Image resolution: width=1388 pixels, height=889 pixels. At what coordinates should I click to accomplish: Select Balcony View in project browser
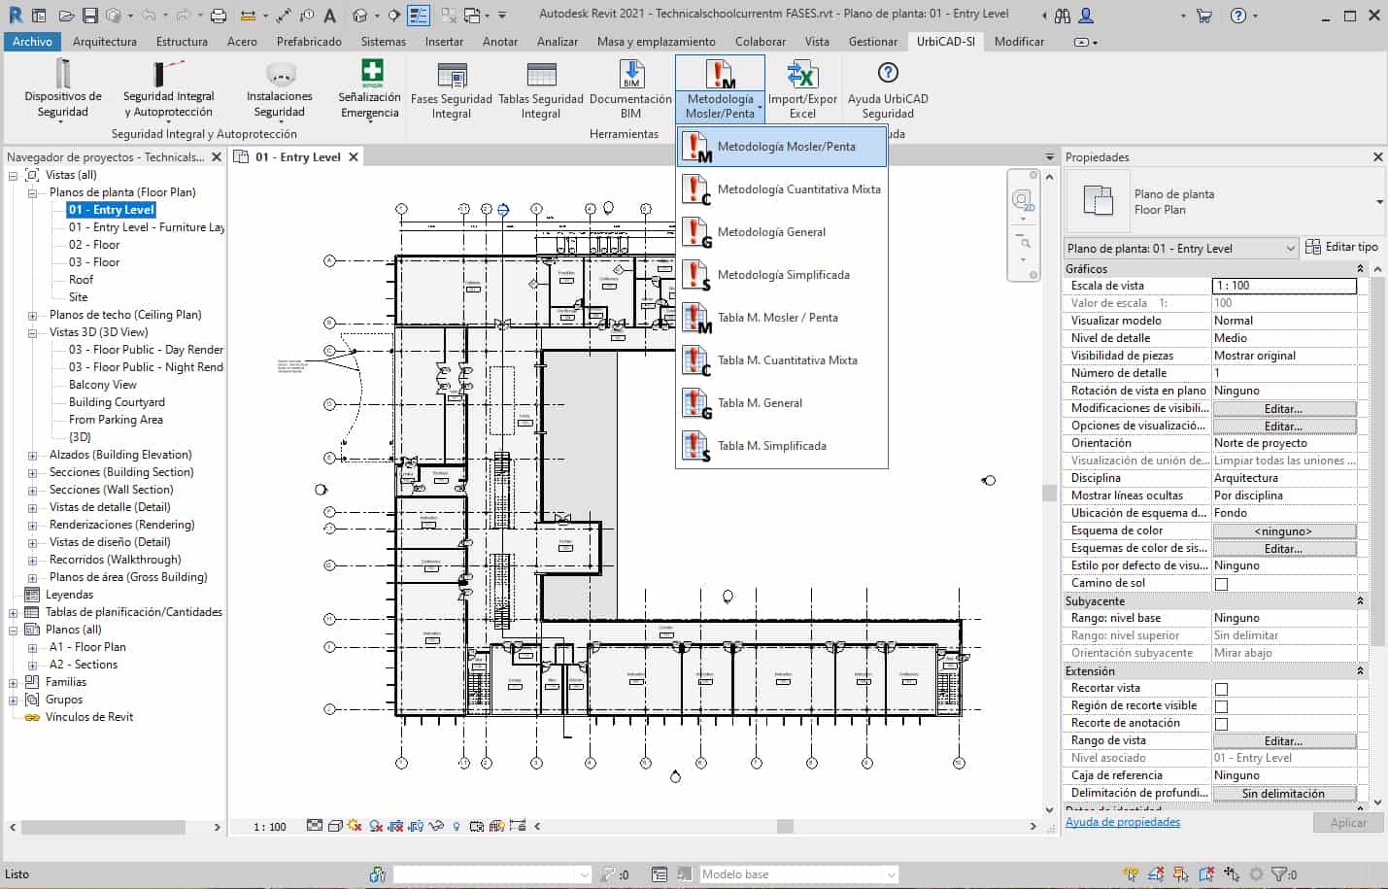click(x=103, y=385)
